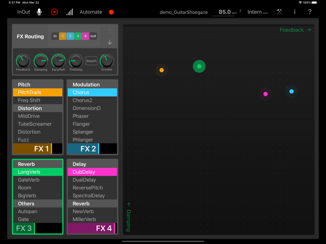
Task: Select LongVerb reverb in FX 3
Action: point(38,172)
